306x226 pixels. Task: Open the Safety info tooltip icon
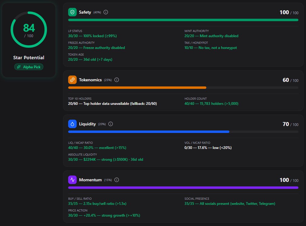point(105,12)
